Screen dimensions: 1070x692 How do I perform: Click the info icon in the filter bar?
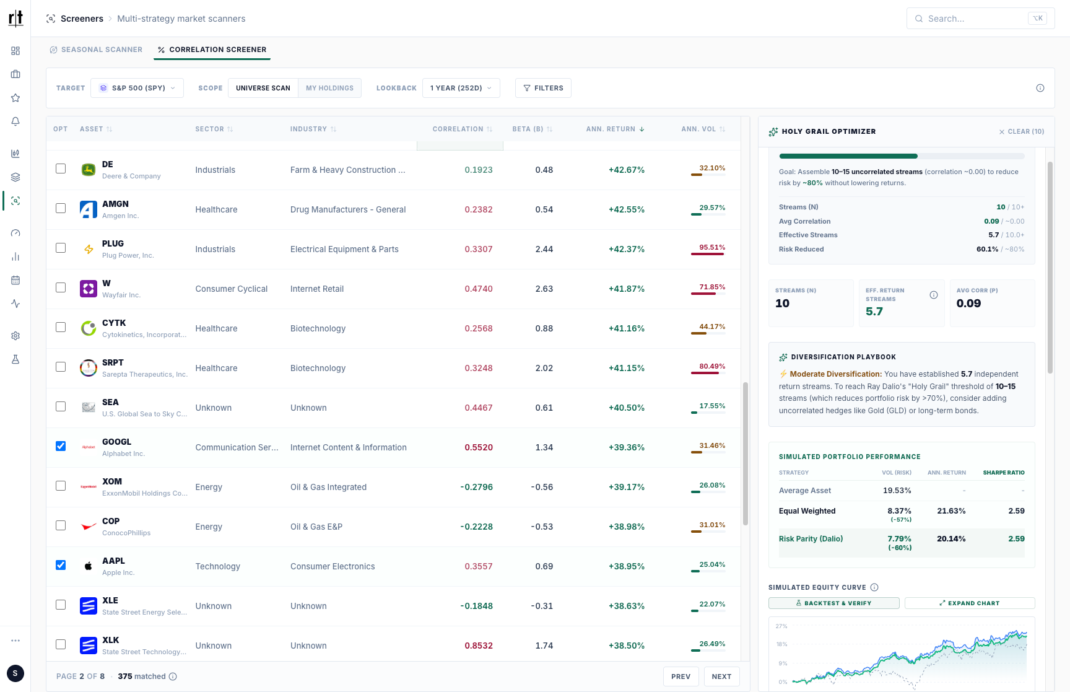coord(1040,88)
